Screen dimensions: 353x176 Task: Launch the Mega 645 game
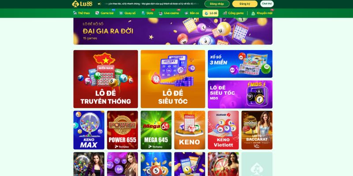[156, 130]
